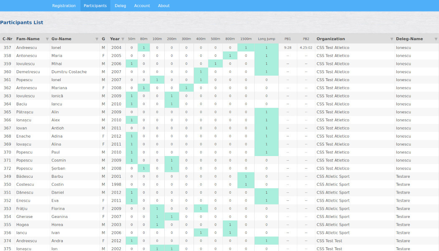The height and width of the screenshot is (251, 439).
Task: Switch to the Deleg page
Action: tap(120, 6)
